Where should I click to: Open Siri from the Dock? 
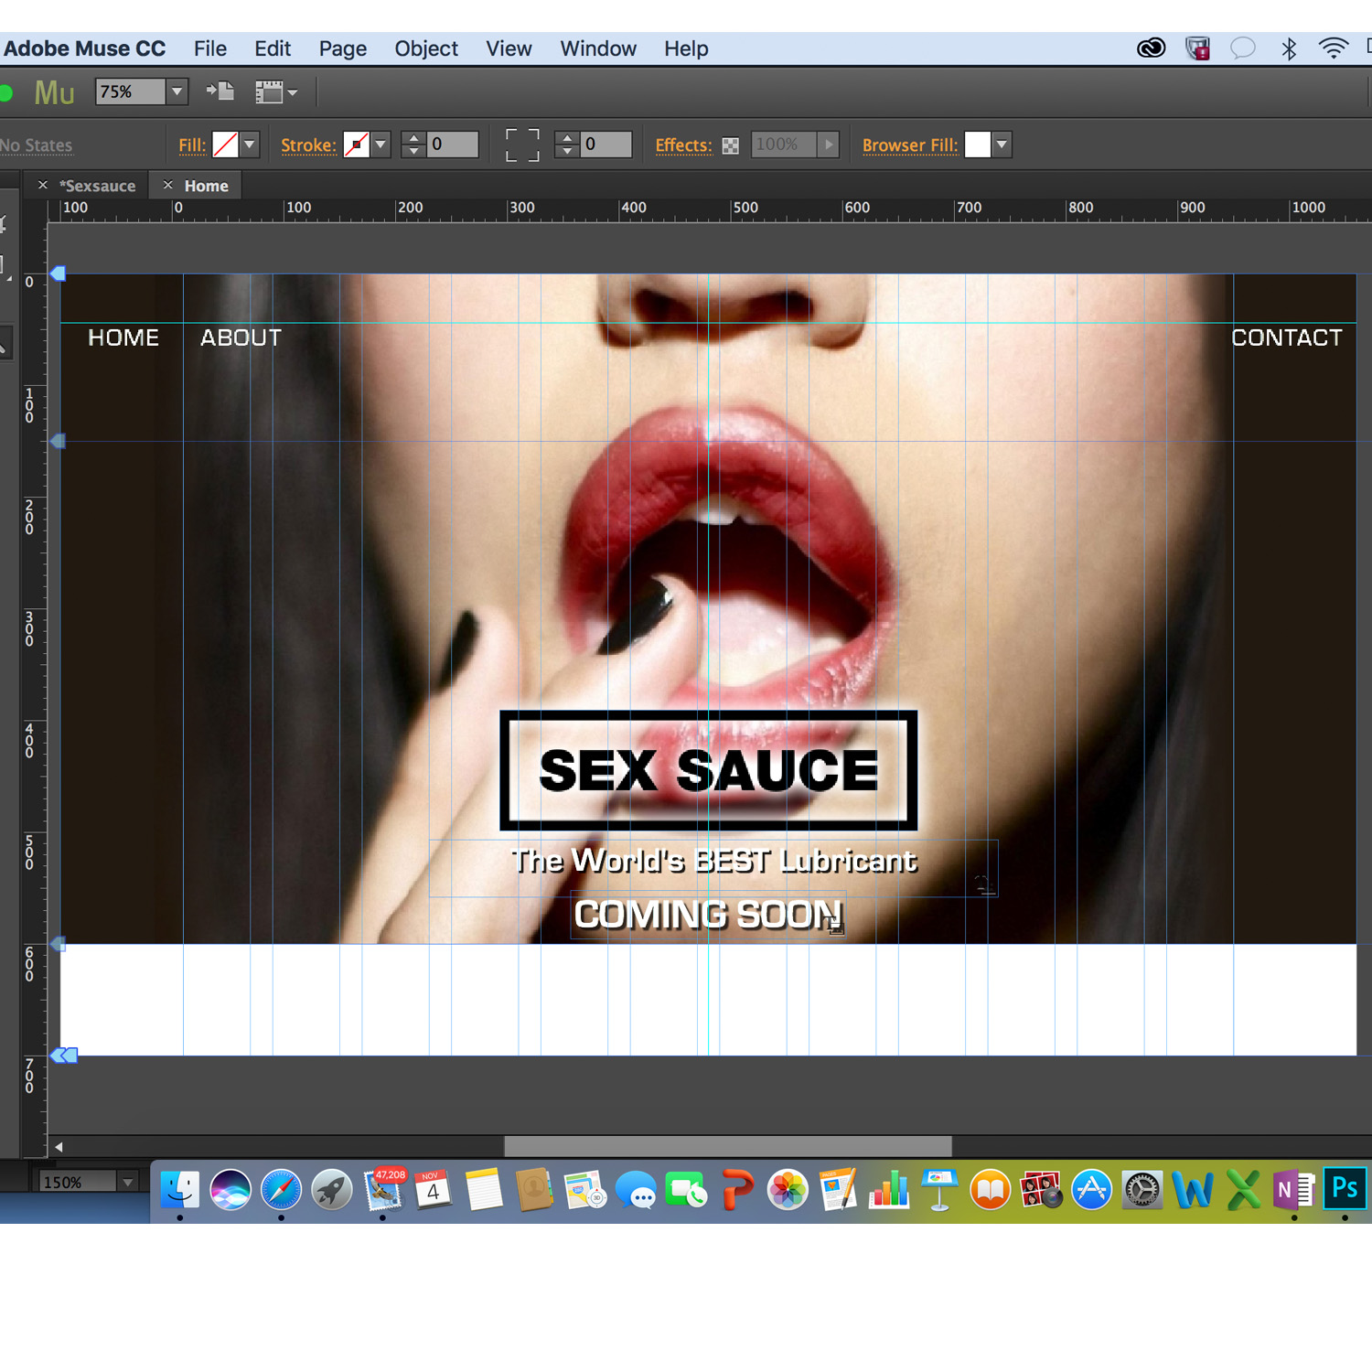click(x=230, y=1191)
